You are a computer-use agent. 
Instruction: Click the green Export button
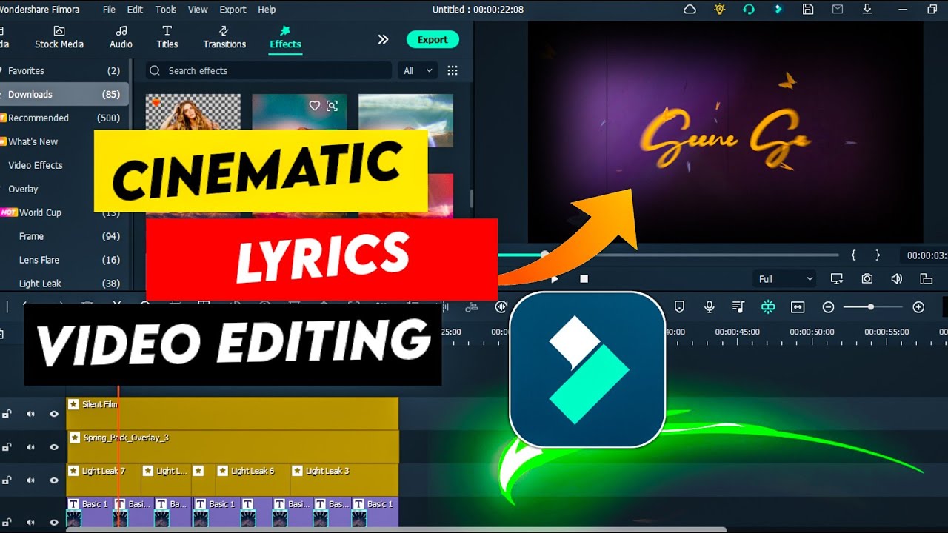[433, 40]
